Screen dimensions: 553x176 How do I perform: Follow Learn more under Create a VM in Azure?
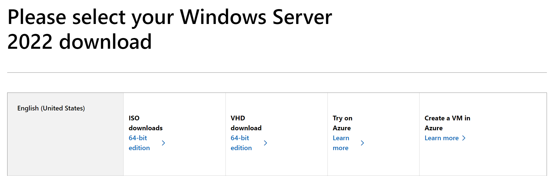coord(441,138)
